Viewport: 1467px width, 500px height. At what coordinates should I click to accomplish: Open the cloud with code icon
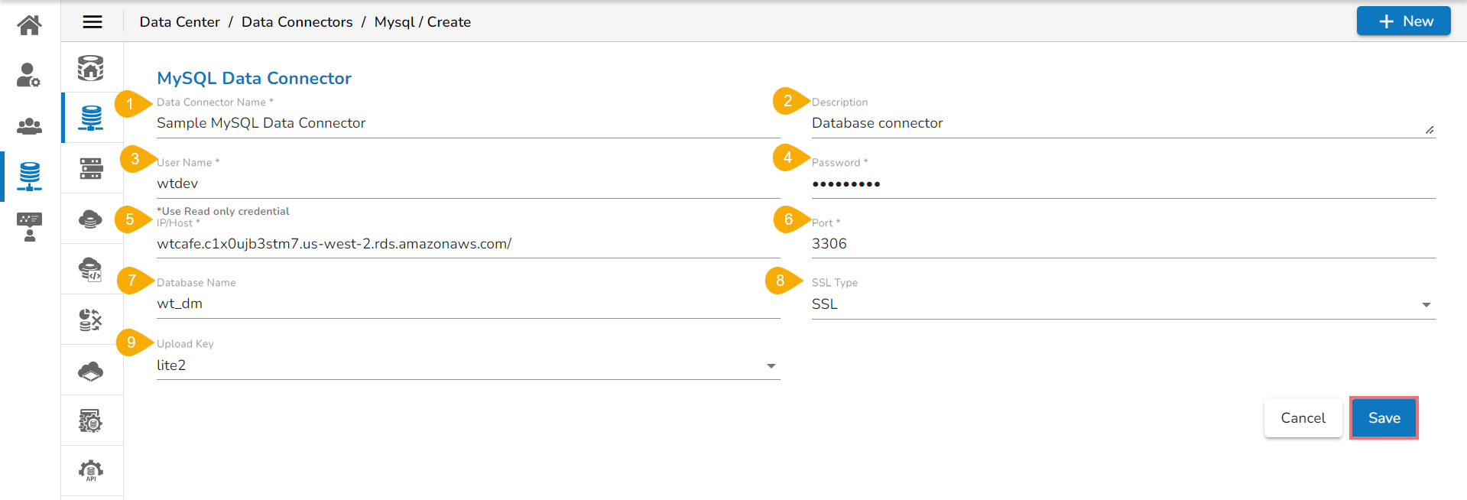[90, 269]
